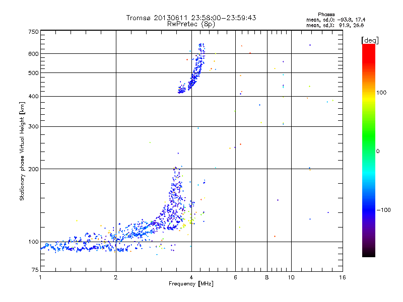
Task: Click the 'Phases' header text
Action: [x=326, y=15]
